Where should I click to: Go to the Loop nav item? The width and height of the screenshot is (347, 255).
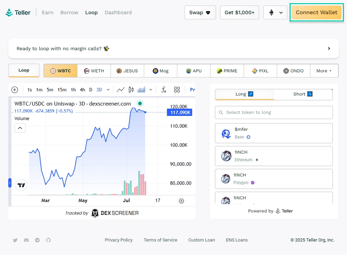tap(91, 12)
